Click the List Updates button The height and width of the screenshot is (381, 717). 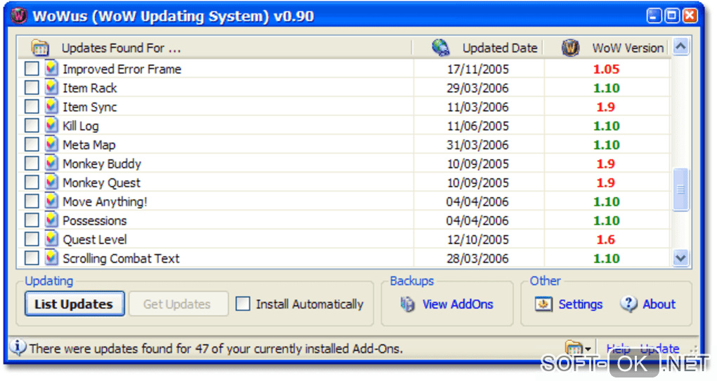tap(75, 304)
